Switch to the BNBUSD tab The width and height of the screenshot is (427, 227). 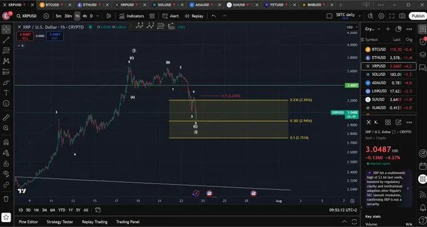point(317,5)
